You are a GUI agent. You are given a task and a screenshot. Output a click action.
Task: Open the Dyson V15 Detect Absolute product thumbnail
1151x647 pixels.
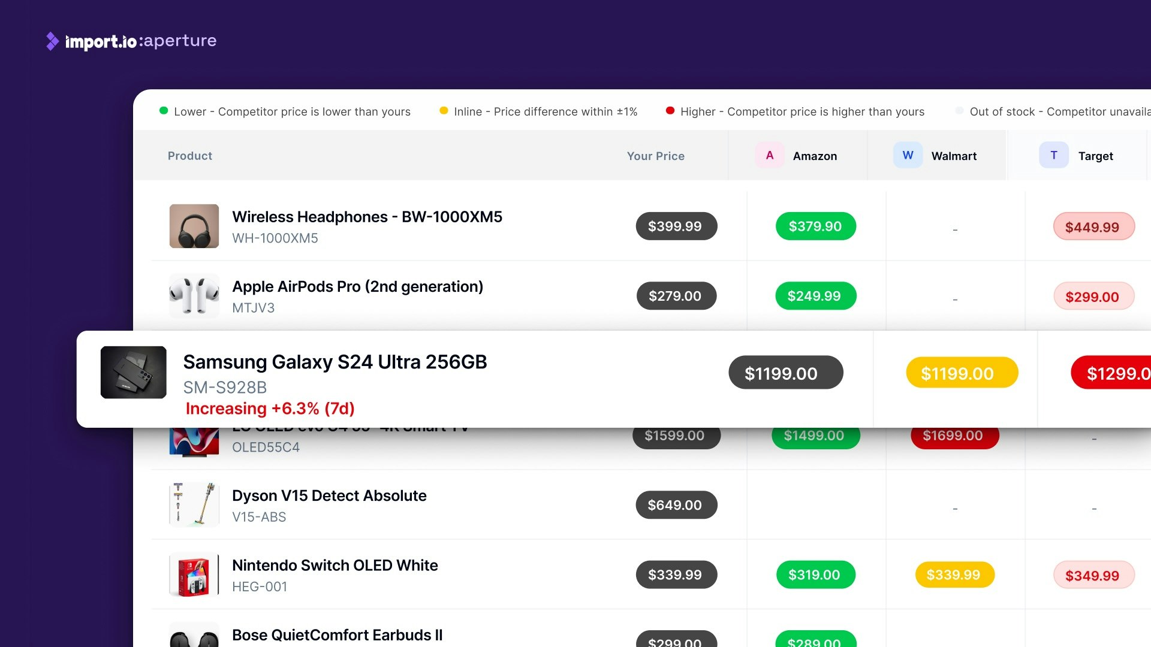[x=194, y=504]
